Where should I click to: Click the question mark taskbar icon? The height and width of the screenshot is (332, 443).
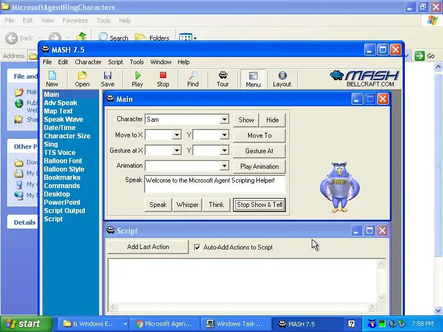pyautogui.click(x=351, y=324)
